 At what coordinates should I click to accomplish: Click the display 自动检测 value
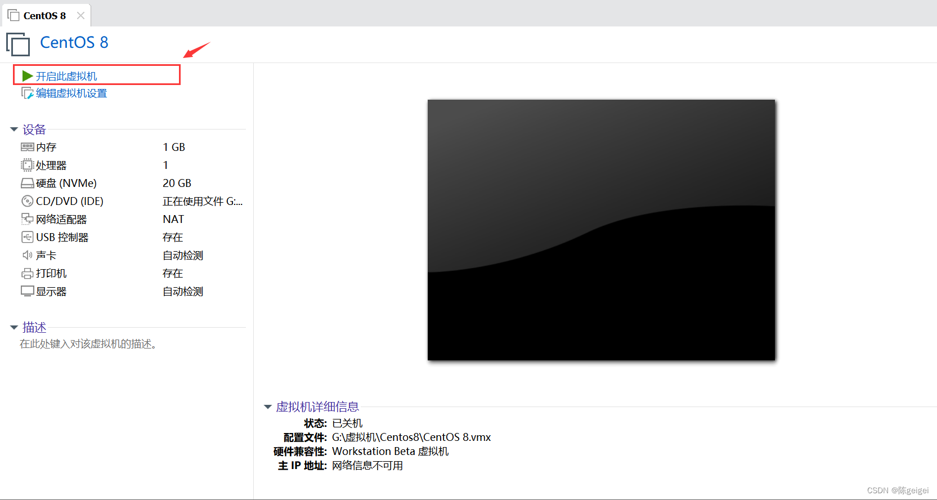[183, 291]
